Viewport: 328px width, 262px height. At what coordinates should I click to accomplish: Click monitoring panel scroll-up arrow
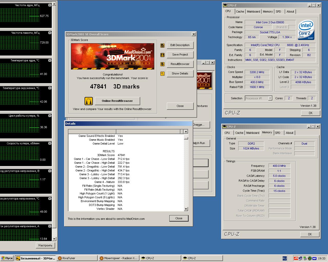point(54,4)
